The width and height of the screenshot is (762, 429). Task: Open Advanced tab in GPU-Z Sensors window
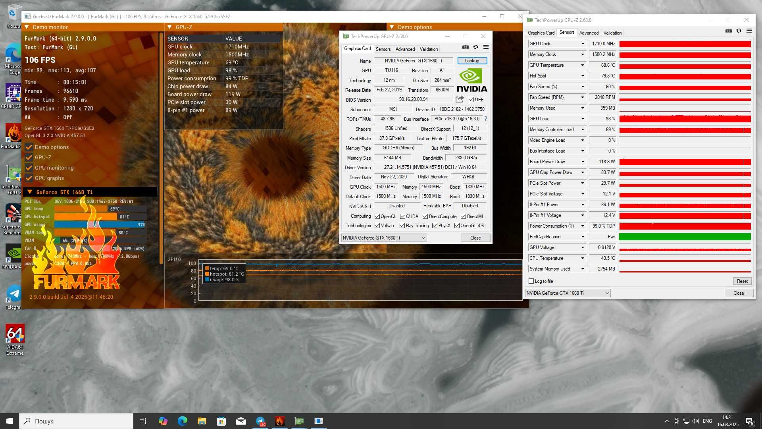tap(589, 33)
